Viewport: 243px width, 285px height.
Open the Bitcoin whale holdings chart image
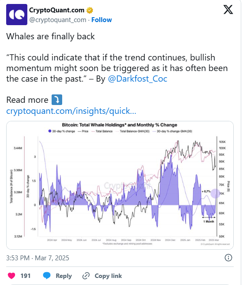tap(120, 185)
